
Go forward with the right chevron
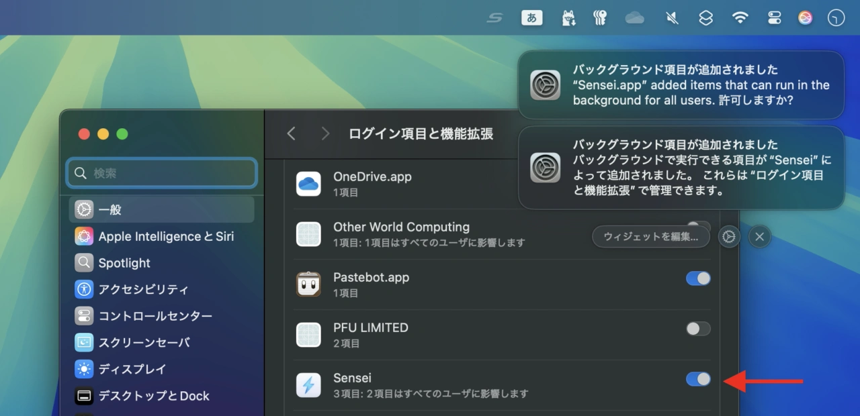pyautogui.click(x=325, y=134)
